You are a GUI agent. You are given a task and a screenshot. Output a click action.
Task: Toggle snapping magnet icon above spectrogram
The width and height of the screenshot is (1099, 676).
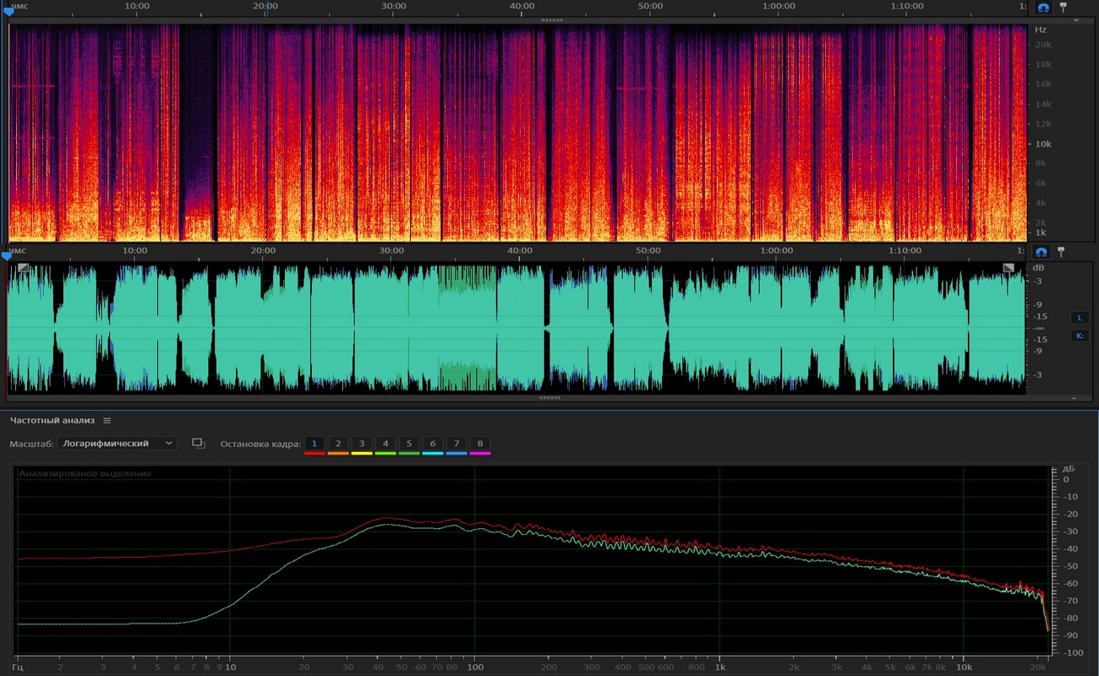[x=1043, y=7]
